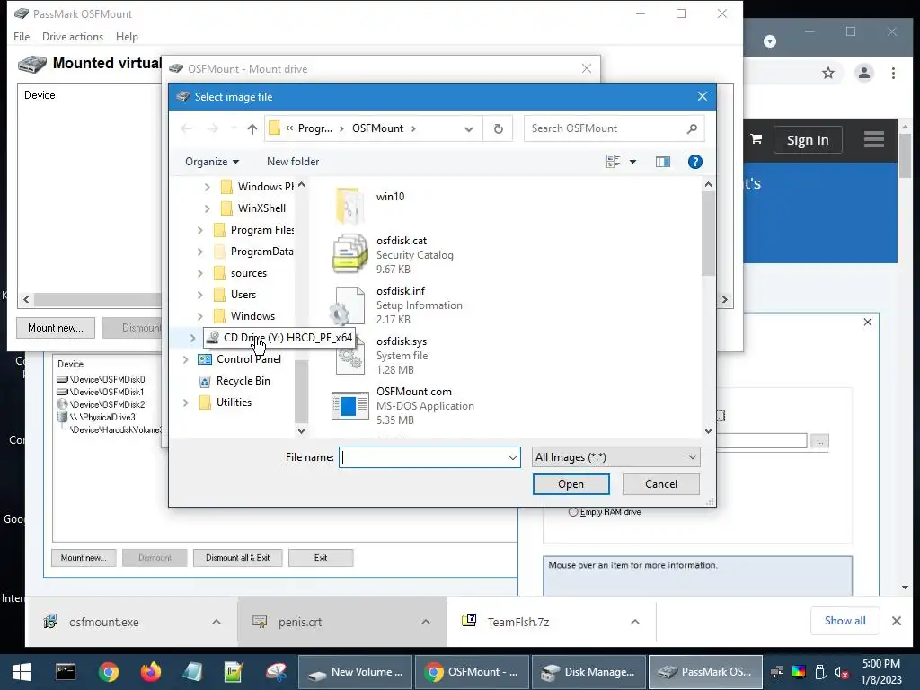
Task: Open the All Images file type dropdown
Action: 615,457
